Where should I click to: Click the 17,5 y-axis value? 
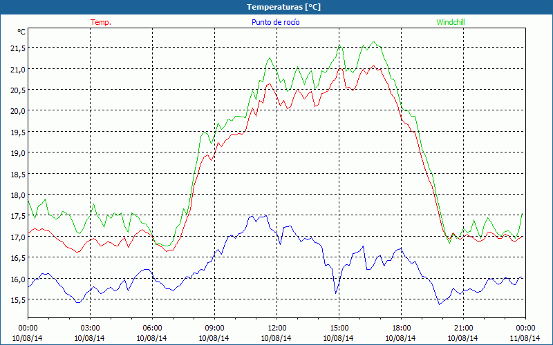click(18, 216)
